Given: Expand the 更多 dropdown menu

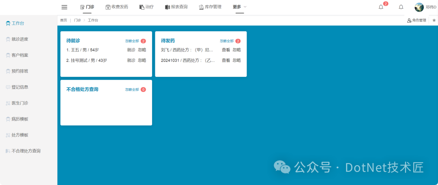Looking at the screenshot, I should (x=240, y=7).
